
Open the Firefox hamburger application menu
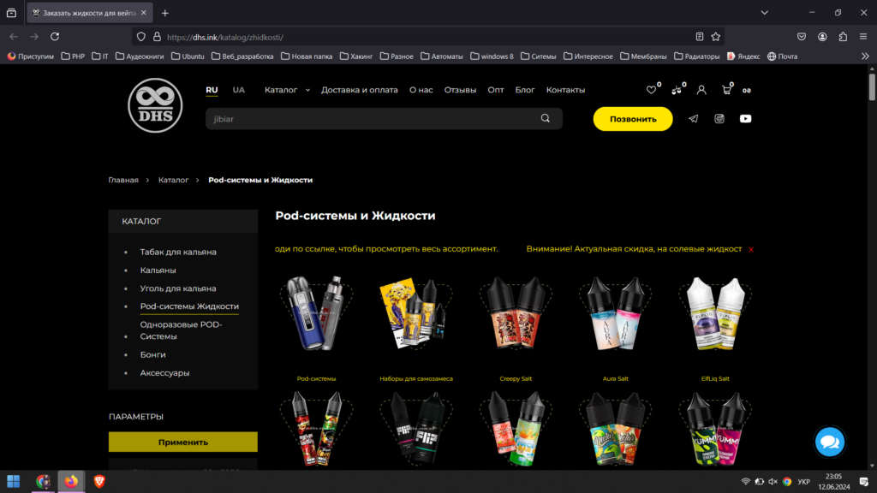[x=863, y=37]
